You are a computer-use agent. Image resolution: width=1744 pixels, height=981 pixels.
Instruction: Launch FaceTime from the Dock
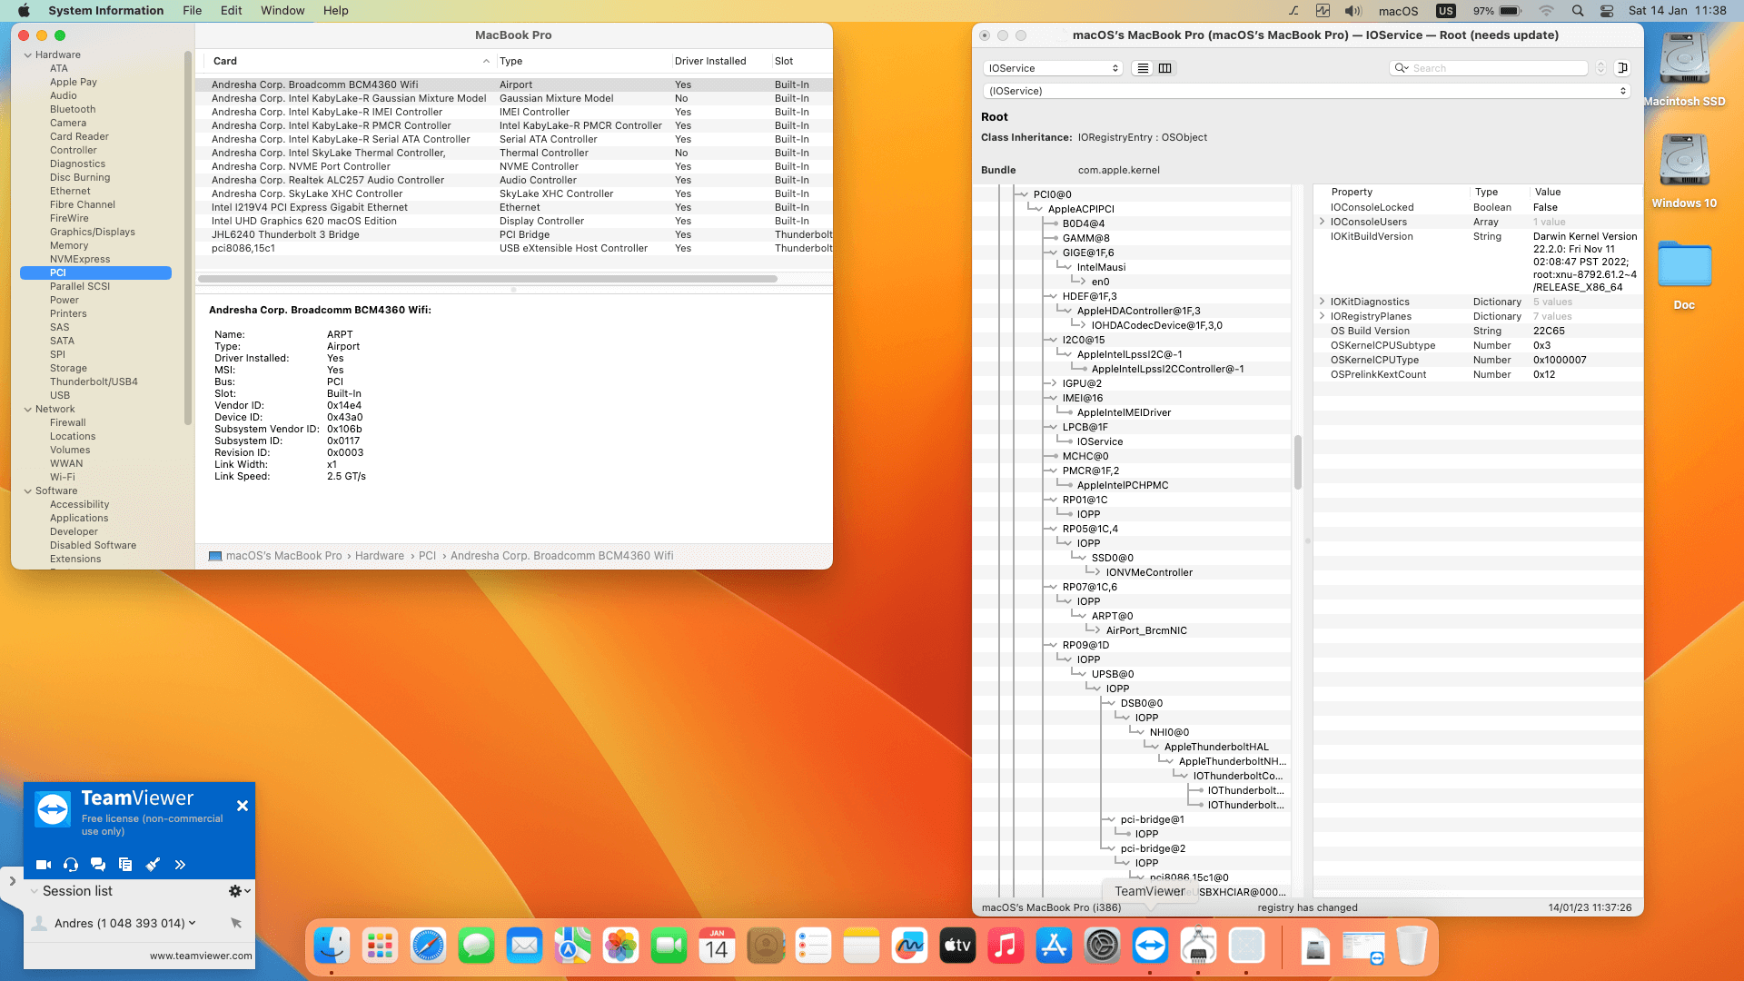point(669,946)
